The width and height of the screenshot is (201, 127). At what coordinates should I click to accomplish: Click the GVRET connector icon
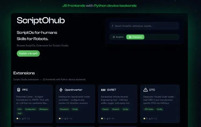pos(103,90)
